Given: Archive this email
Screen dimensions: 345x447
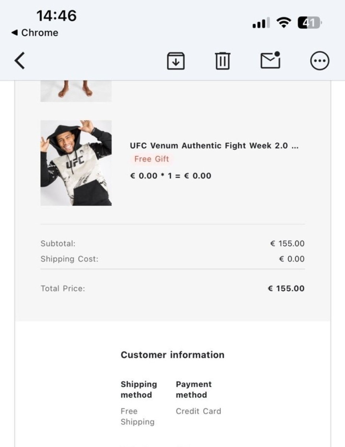Looking at the screenshot, I should pyautogui.click(x=176, y=61).
